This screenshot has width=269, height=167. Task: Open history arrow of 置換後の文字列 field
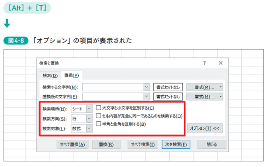tap(147, 97)
